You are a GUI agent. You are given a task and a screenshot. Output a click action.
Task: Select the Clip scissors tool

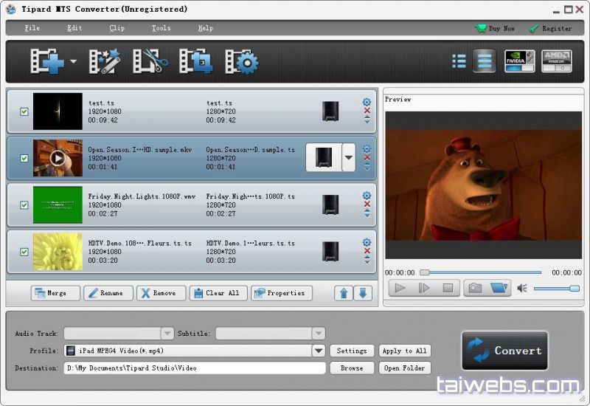click(150, 61)
